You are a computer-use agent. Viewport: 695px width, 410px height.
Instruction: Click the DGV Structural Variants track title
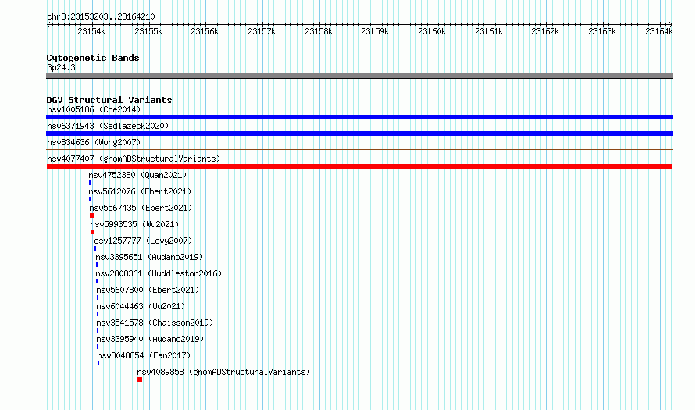pyautogui.click(x=109, y=100)
